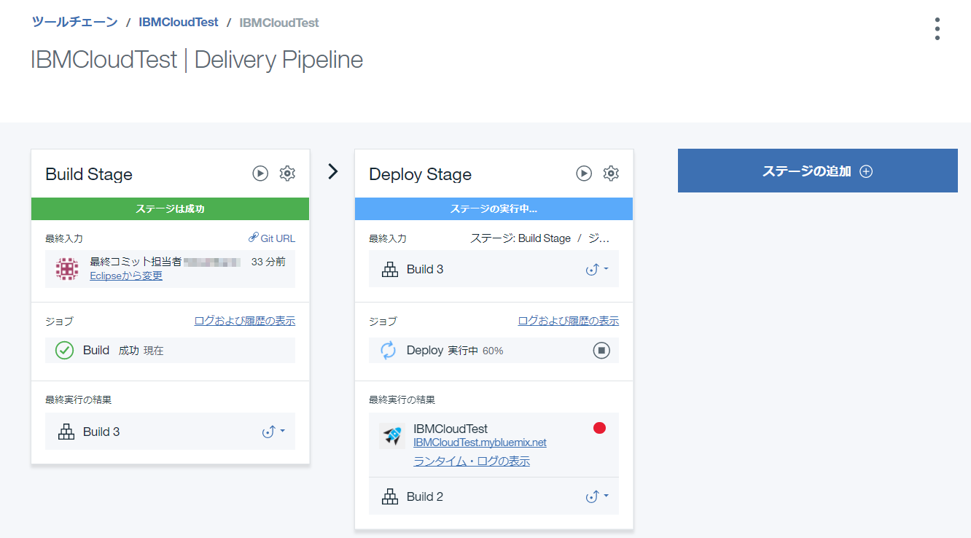This screenshot has width=971, height=538.
Task: Open ランタイム・ログの表示 link
Action: click(x=472, y=461)
